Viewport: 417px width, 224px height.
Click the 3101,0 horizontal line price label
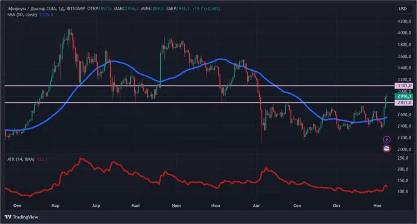[x=403, y=86]
